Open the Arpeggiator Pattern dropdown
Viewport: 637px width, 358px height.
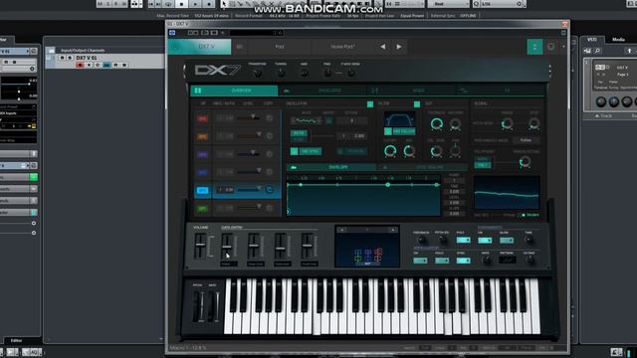click(x=507, y=260)
